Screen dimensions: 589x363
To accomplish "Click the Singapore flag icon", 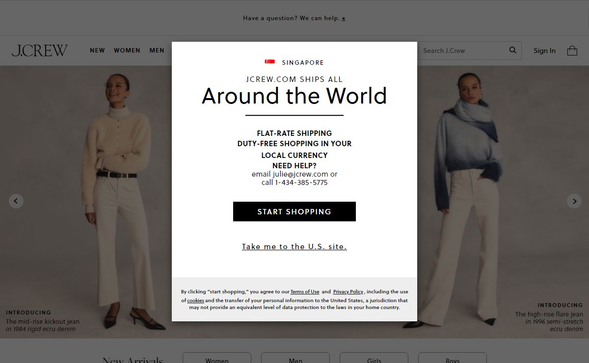I will click(x=270, y=62).
